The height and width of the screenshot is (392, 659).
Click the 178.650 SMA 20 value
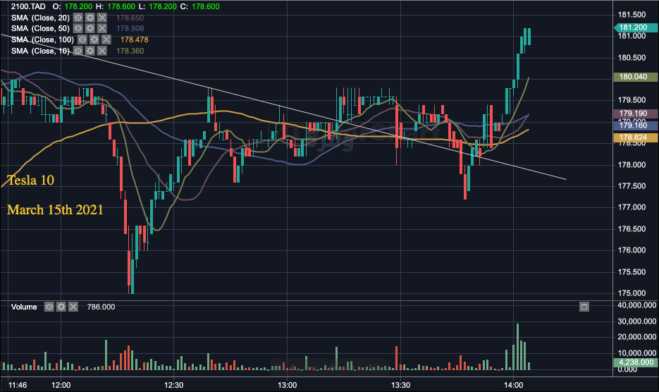coord(130,18)
